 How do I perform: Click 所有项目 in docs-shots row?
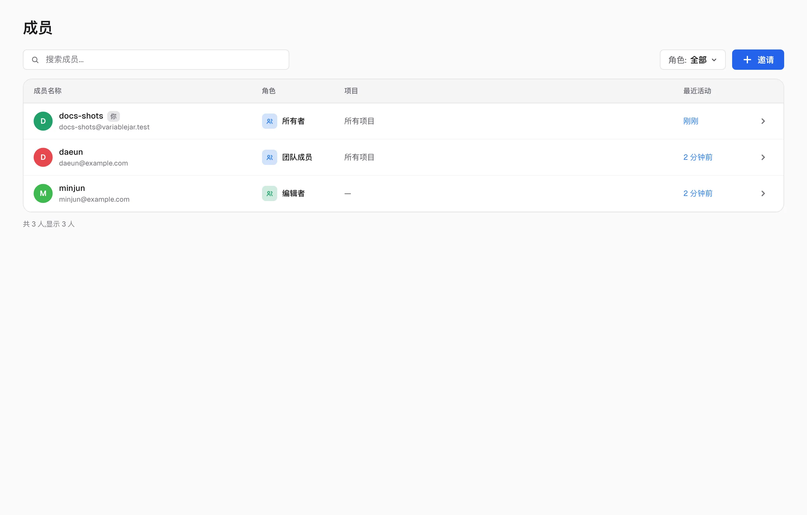[359, 121]
